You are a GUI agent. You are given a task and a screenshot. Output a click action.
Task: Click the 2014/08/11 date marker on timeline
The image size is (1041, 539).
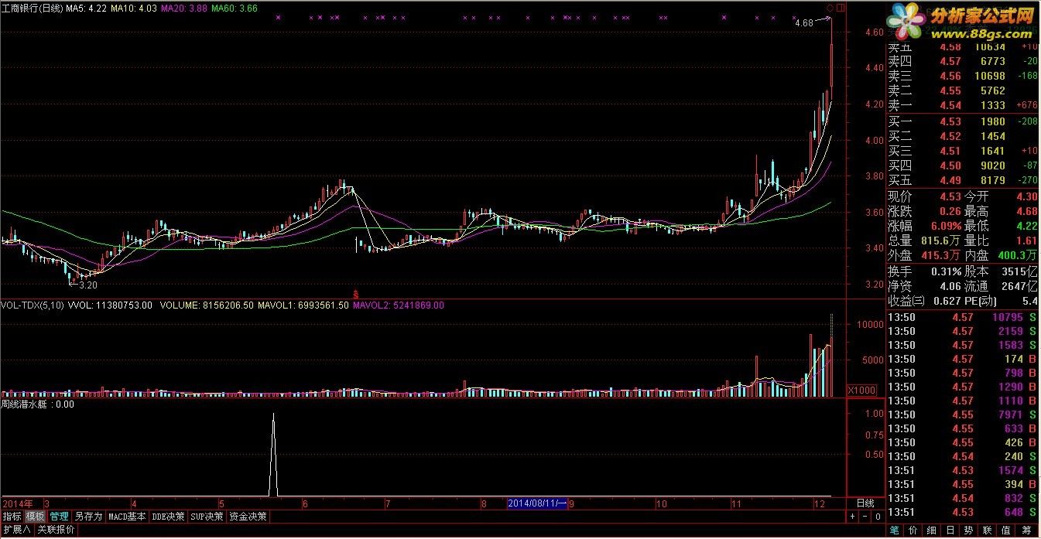538,503
